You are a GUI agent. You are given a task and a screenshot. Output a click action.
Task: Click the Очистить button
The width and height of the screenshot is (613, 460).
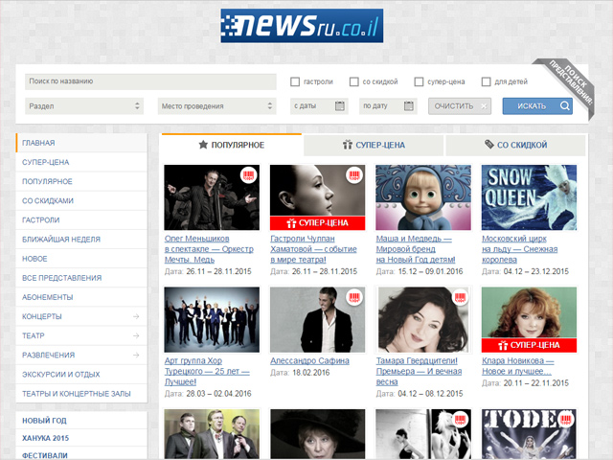coord(460,106)
